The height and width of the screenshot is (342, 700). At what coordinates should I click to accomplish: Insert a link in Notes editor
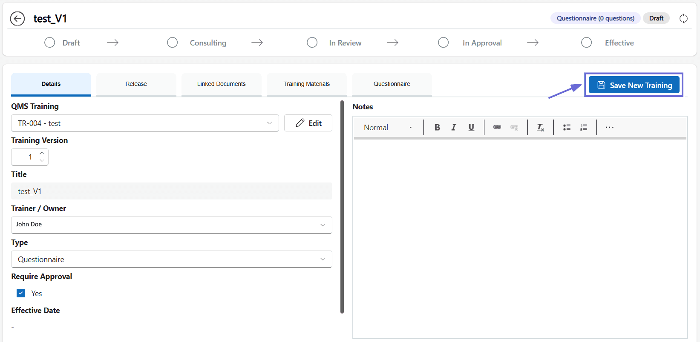(497, 127)
